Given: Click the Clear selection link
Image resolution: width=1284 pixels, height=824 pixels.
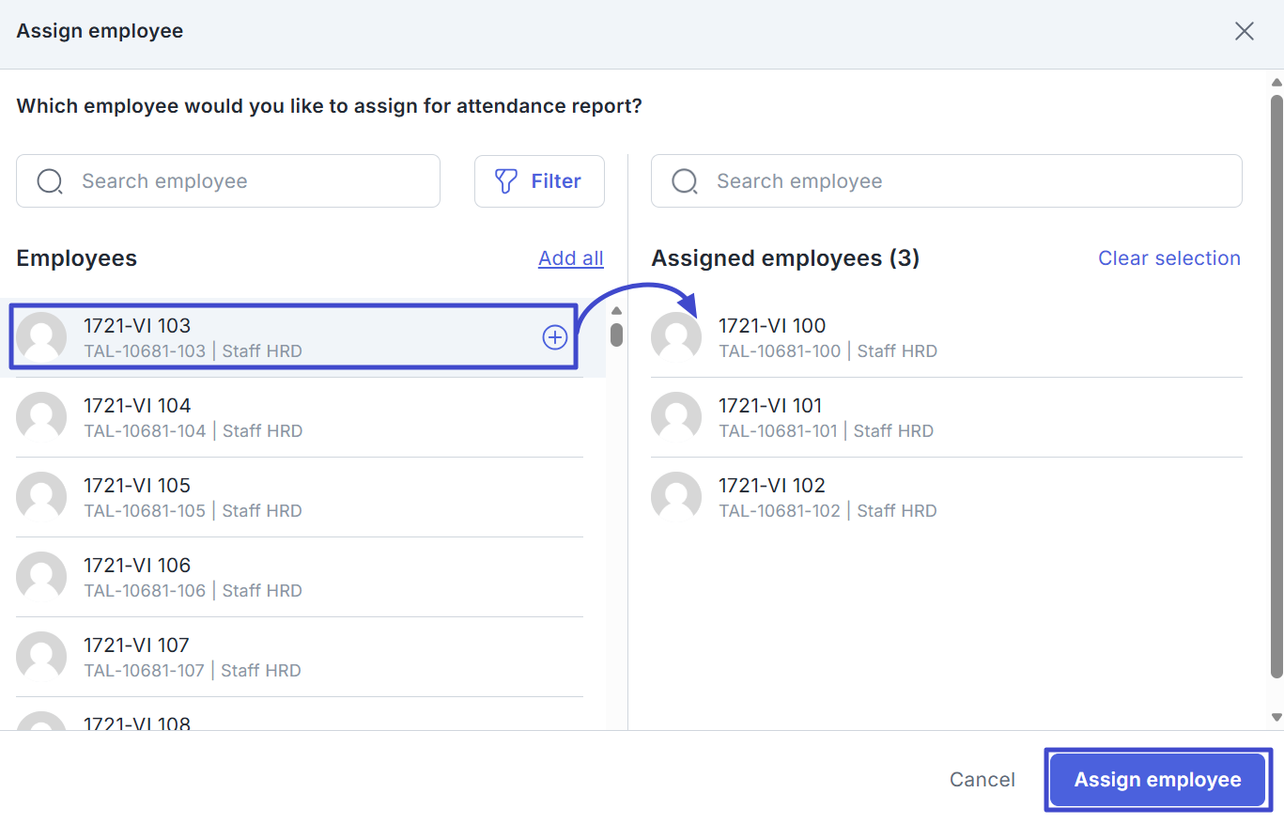Looking at the screenshot, I should coord(1168,258).
